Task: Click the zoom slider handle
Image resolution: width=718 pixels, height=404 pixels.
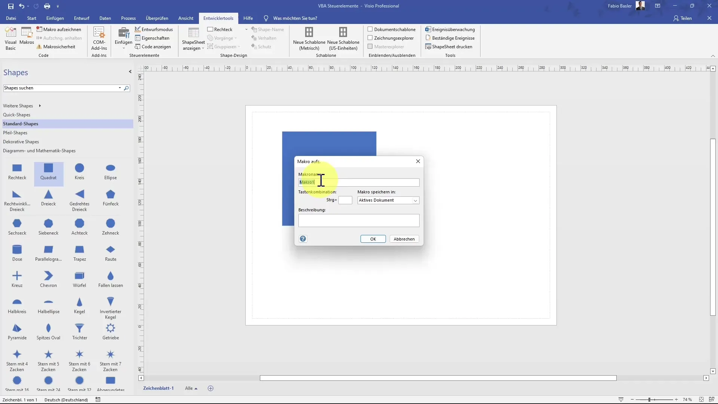Action: point(650,400)
